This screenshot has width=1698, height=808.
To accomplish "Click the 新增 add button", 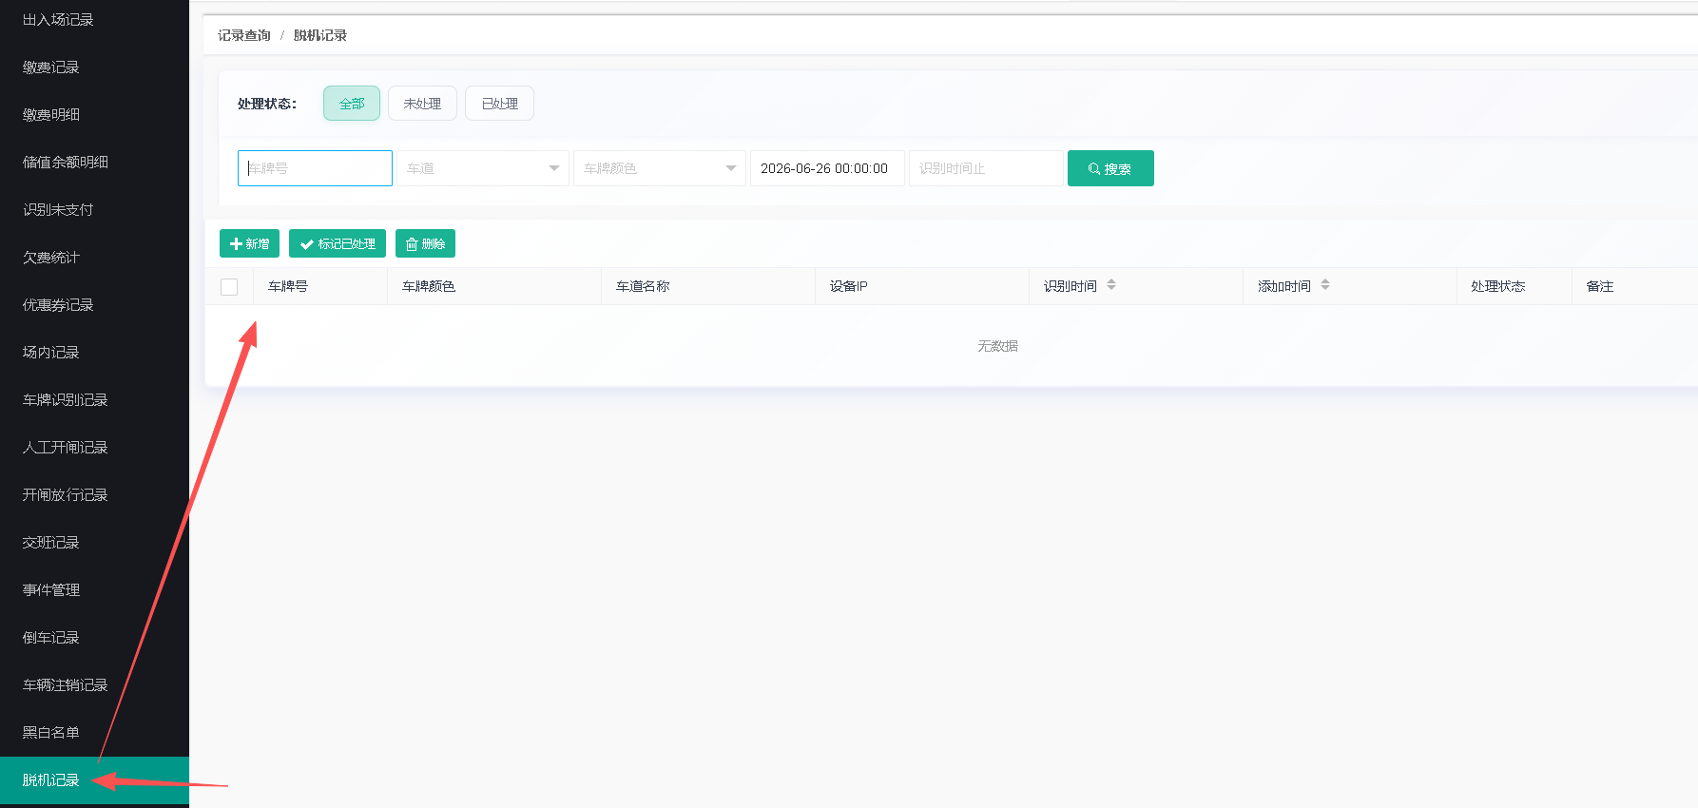I will 249,243.
